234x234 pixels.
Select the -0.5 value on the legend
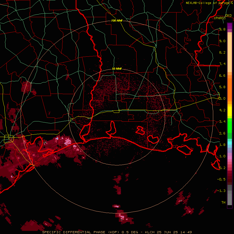tap(221, 179)
